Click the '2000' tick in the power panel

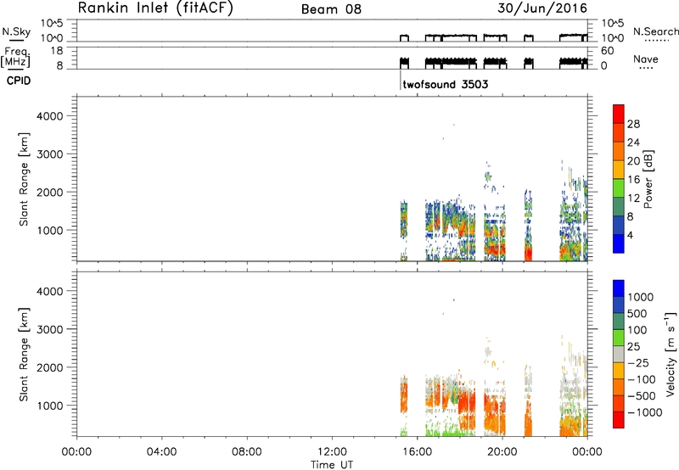pyautogui.click(x=50, y=192)
